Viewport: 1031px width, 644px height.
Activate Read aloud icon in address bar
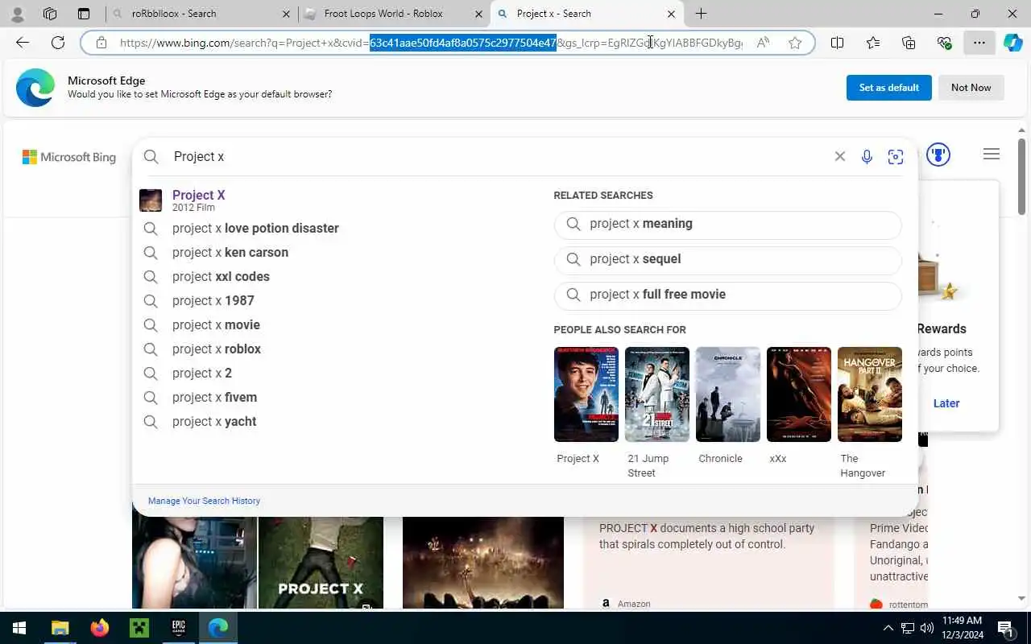[763, 43]
